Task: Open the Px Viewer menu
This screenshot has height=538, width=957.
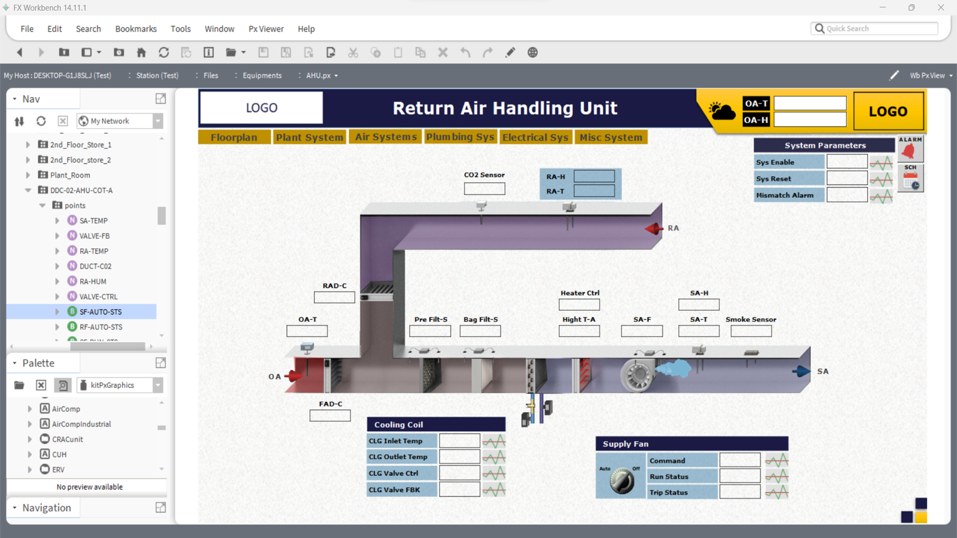Action: [266, 29]
